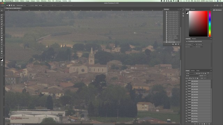
Task: Open the search icon in the options bar
Action: (x=215, y=6)
